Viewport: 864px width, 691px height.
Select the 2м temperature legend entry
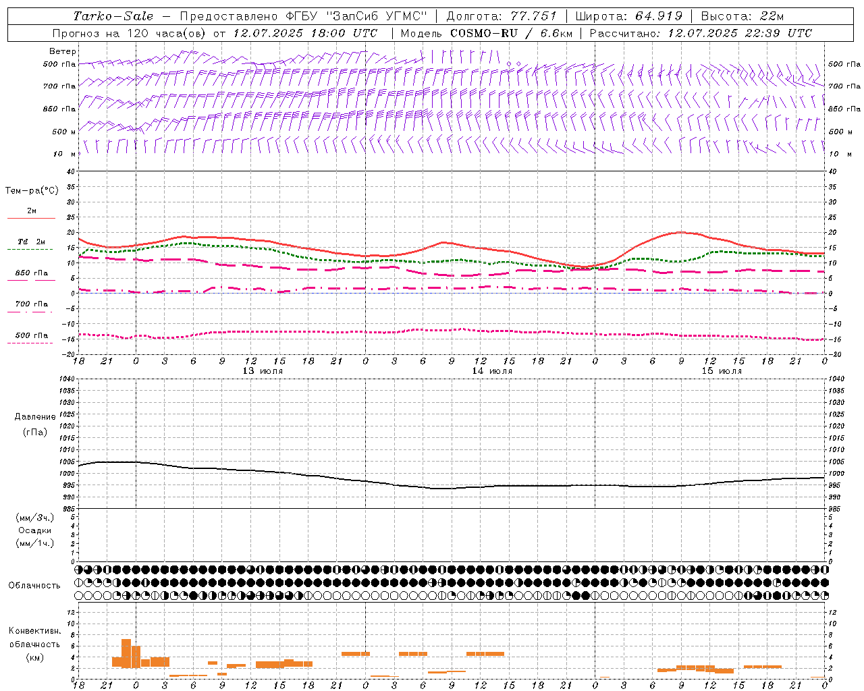(31, 211)
